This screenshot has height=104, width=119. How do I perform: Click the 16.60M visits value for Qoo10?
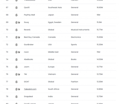(x=100, y=8)
